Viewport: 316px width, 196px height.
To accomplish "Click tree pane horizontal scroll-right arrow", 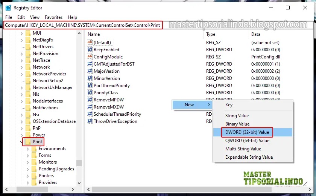I will click(x=73, y=189).
